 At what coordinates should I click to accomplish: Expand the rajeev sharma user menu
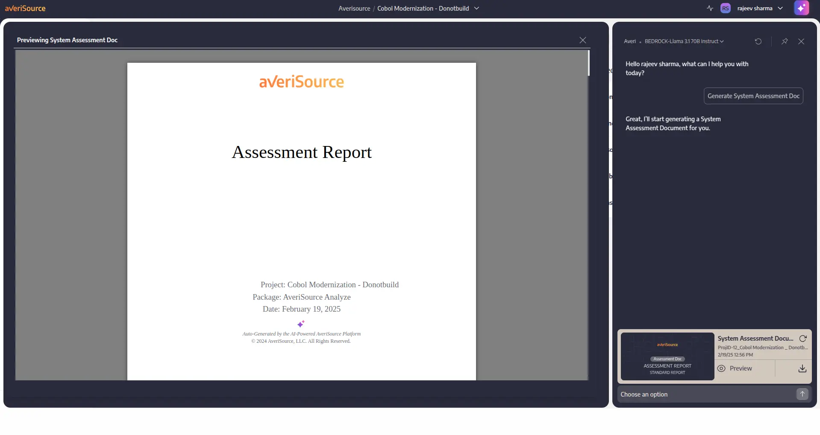pyautogui.click(x=760, y=8)
